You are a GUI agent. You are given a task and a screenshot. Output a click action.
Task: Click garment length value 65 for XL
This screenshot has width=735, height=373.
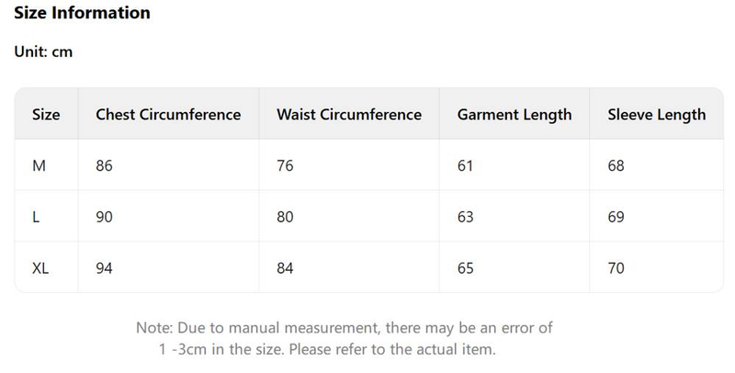[466, 269]
